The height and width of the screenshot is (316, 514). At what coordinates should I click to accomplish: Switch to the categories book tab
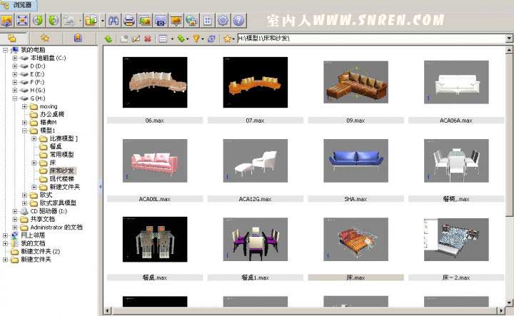pos(78,39)
